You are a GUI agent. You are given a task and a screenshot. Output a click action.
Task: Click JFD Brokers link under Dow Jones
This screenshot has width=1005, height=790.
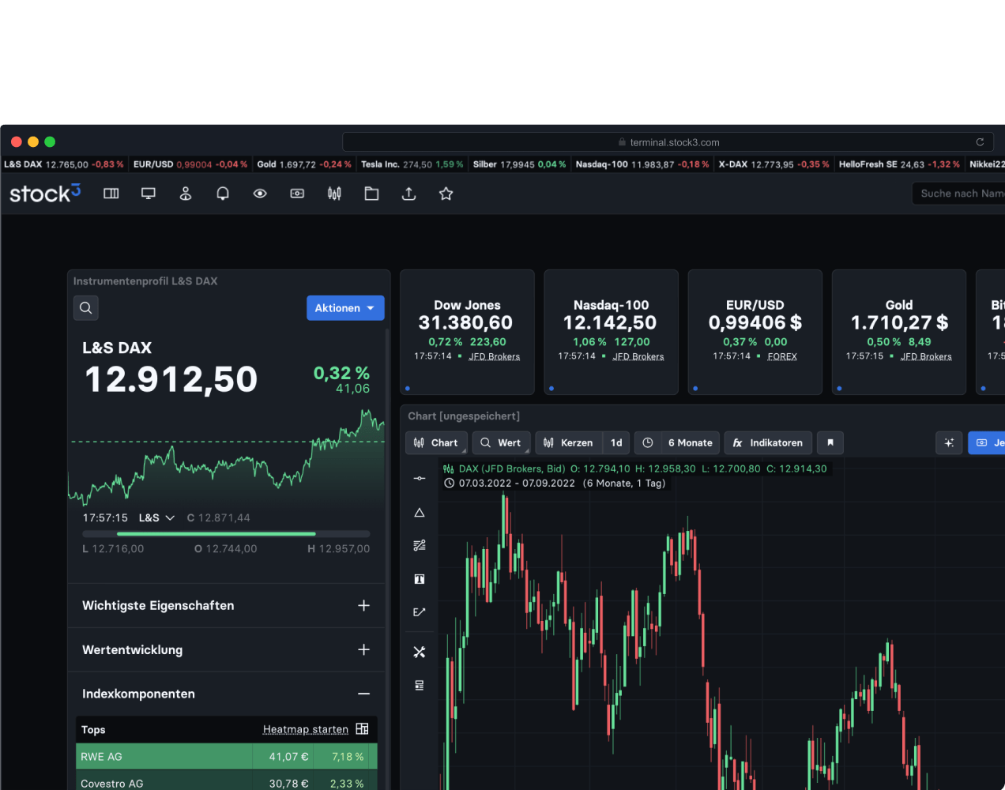coord(495,357)
